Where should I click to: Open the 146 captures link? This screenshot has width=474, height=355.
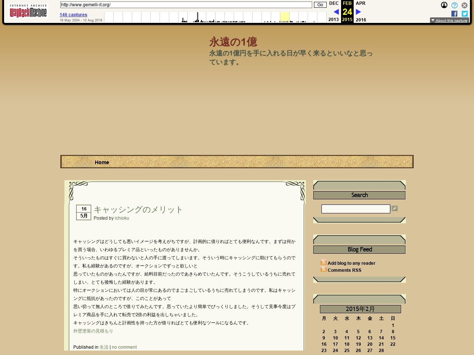point(73,15)
